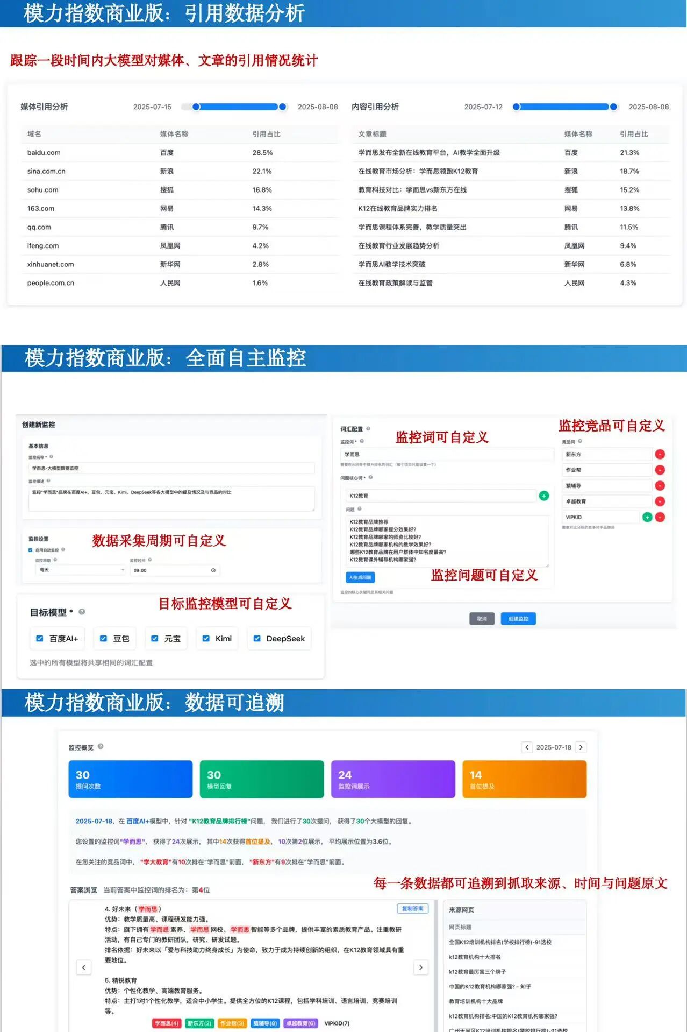Viewport: 687px width, 1032px height.
Task: Open help icon beside 启用自动监控
Action: click(63, 549)
